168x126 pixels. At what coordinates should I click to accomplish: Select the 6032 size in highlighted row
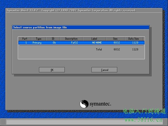pyautogui.click(x=117, y=43)
